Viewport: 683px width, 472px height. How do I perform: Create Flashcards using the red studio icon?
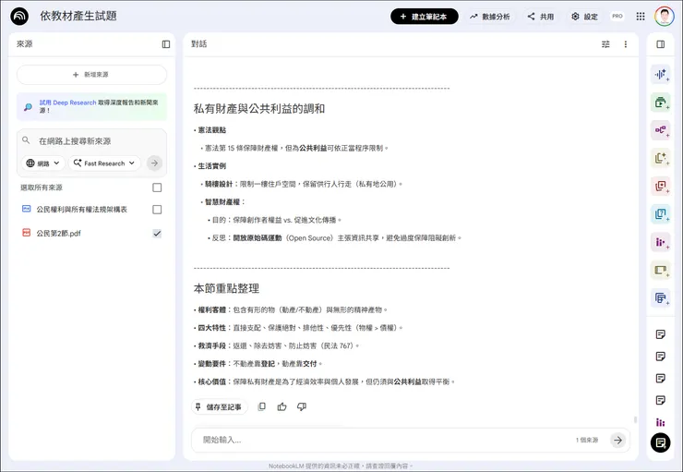(661, 186)
